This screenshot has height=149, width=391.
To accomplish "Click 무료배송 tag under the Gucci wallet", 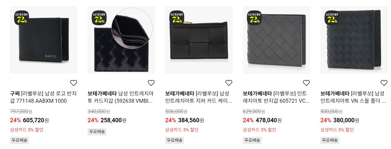I will point(20,140).
